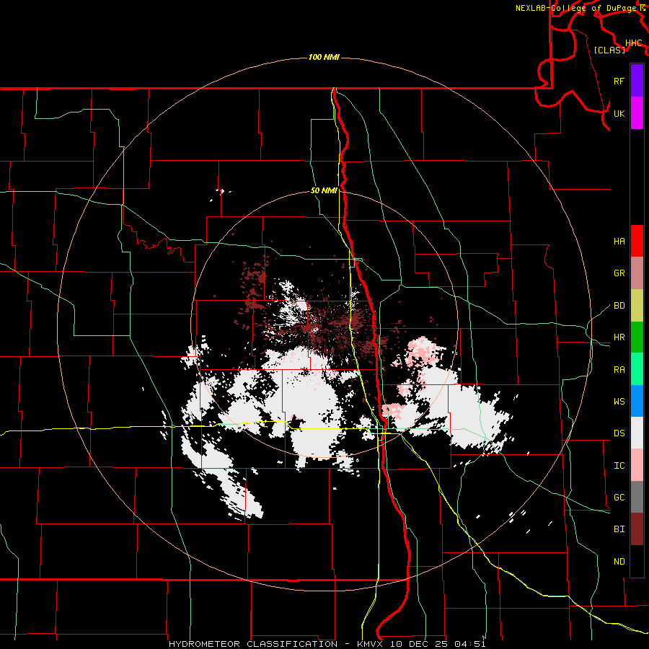Click the DS legend label
The image size is (649, 649).
point(619,433)
